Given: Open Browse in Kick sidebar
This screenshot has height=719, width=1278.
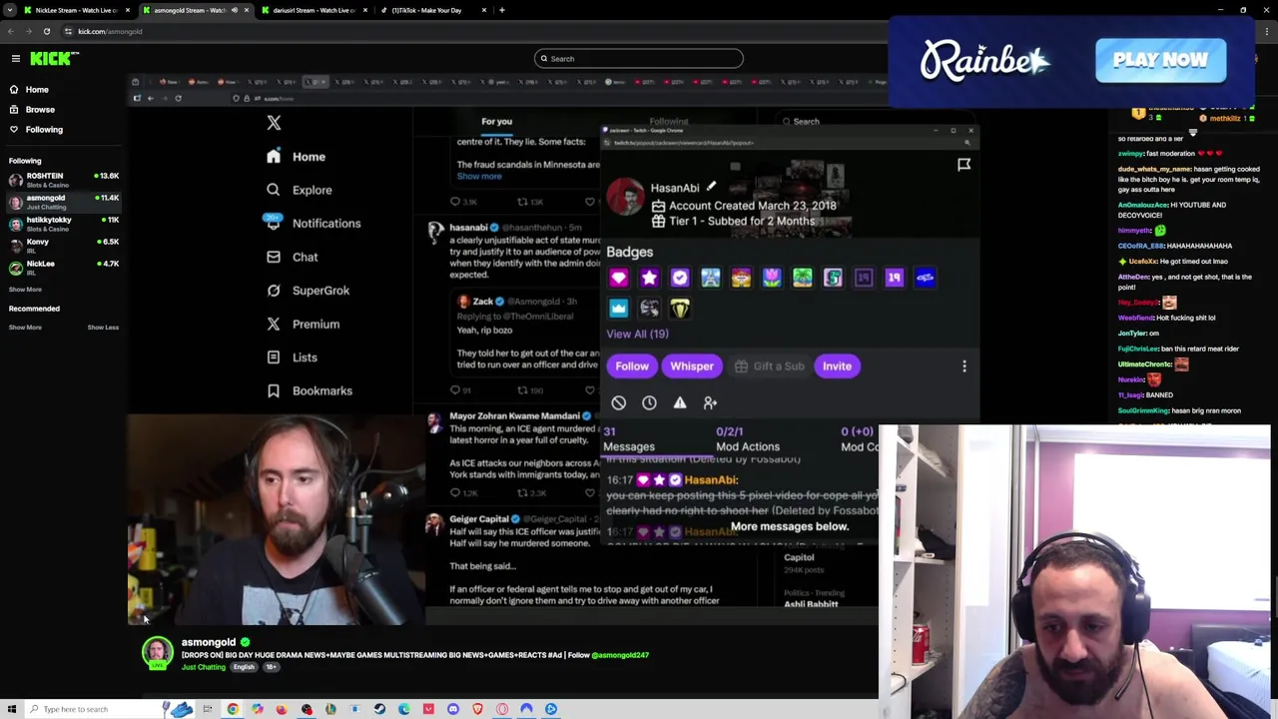Looking at the screenshot, I should [x=40, y=109].
